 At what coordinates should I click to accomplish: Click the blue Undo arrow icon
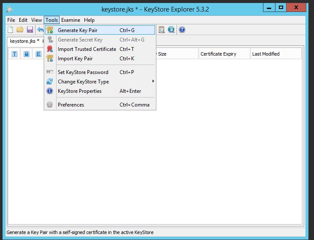[40, 30]
